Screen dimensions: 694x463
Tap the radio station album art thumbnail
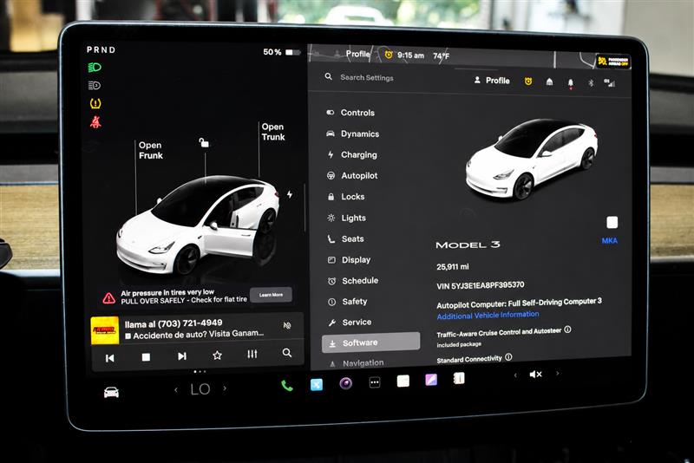click(105, 329)
